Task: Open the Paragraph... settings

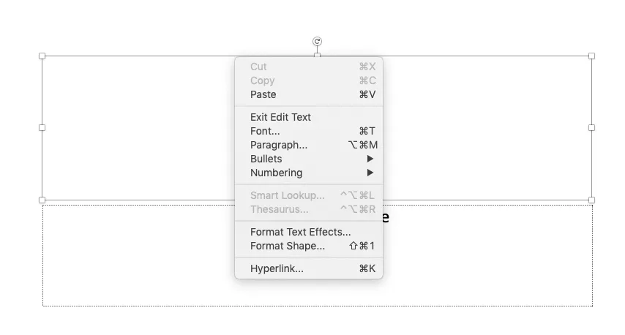Action: [279, 145]
